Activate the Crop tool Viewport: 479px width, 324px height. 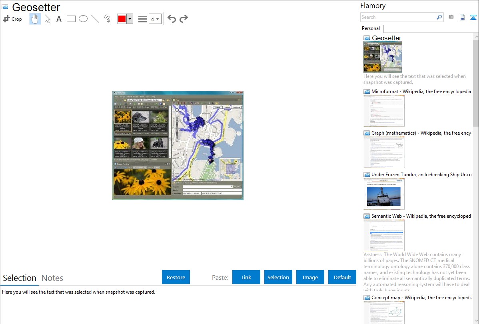click(x=12, y=19)
